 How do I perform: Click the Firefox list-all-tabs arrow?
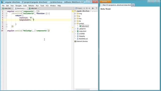[158, 5]
